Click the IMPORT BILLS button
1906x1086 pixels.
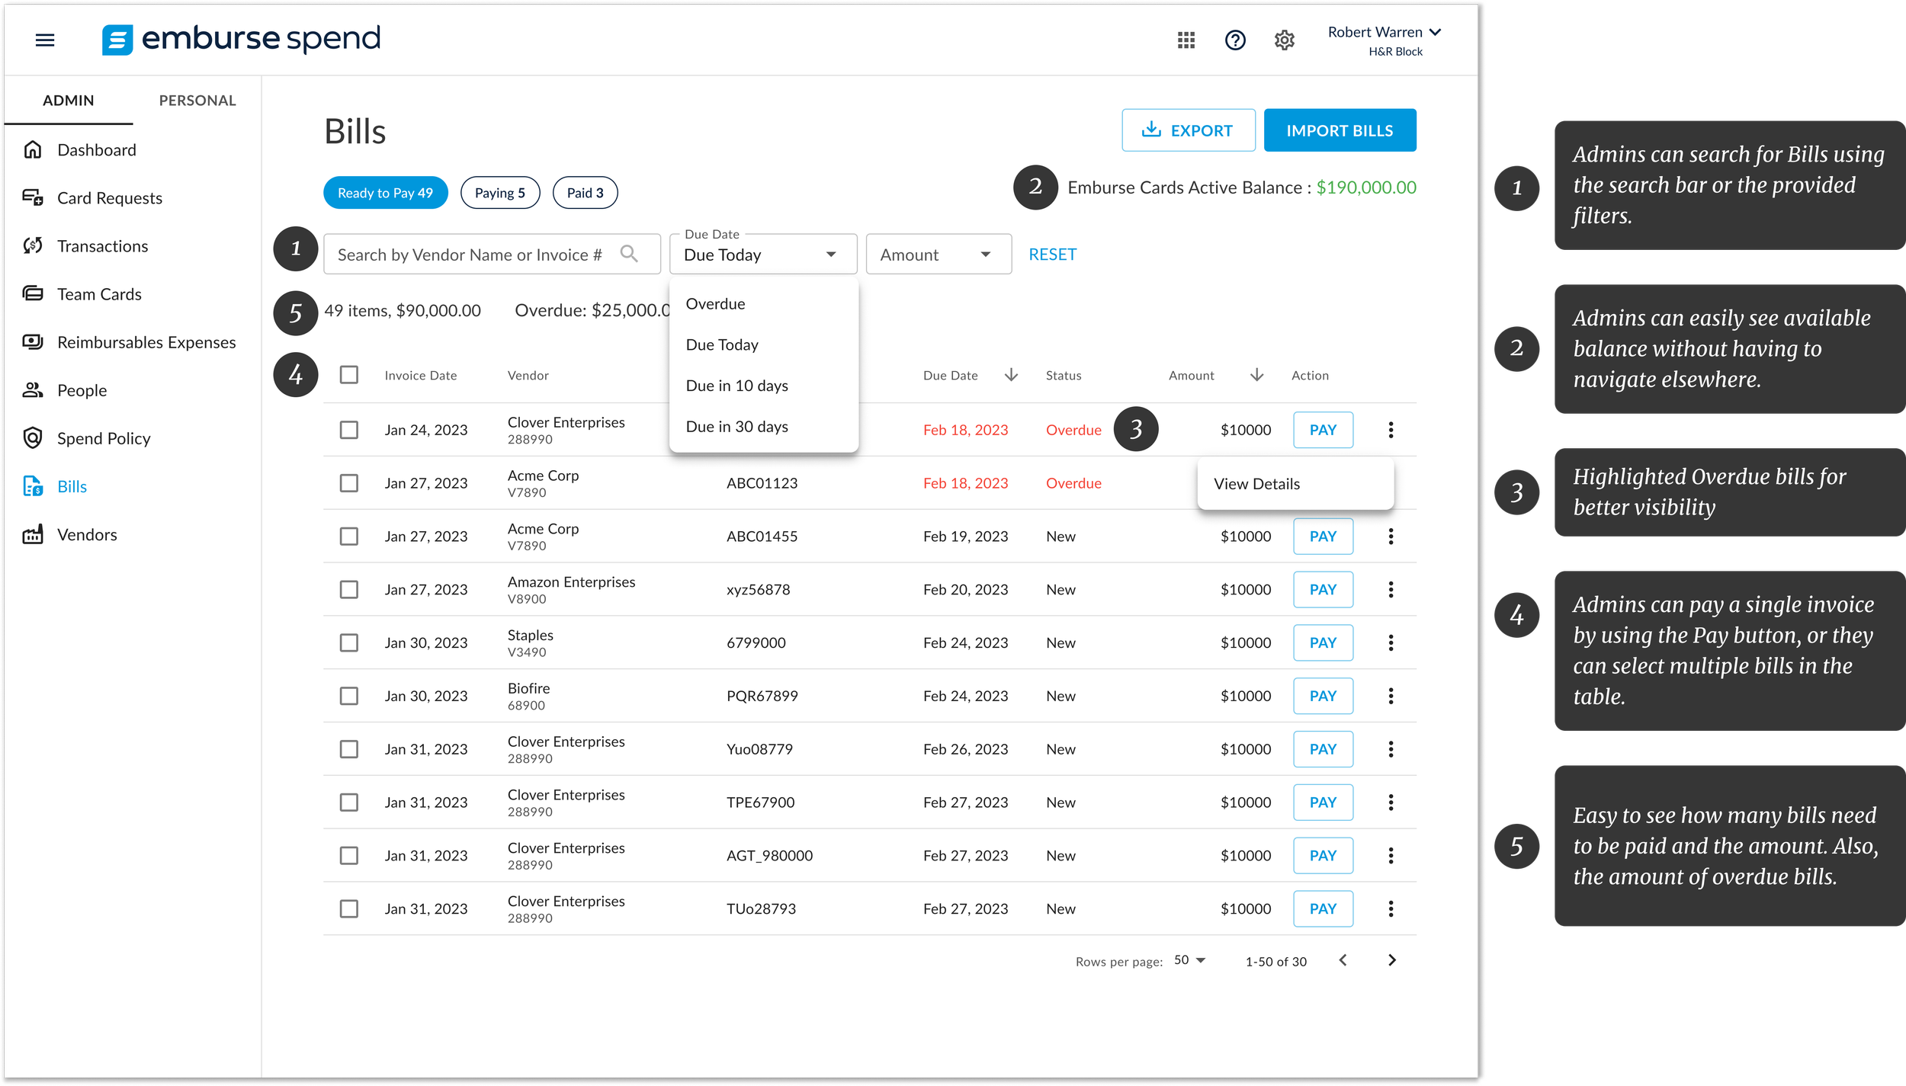tap(1340, 130)
